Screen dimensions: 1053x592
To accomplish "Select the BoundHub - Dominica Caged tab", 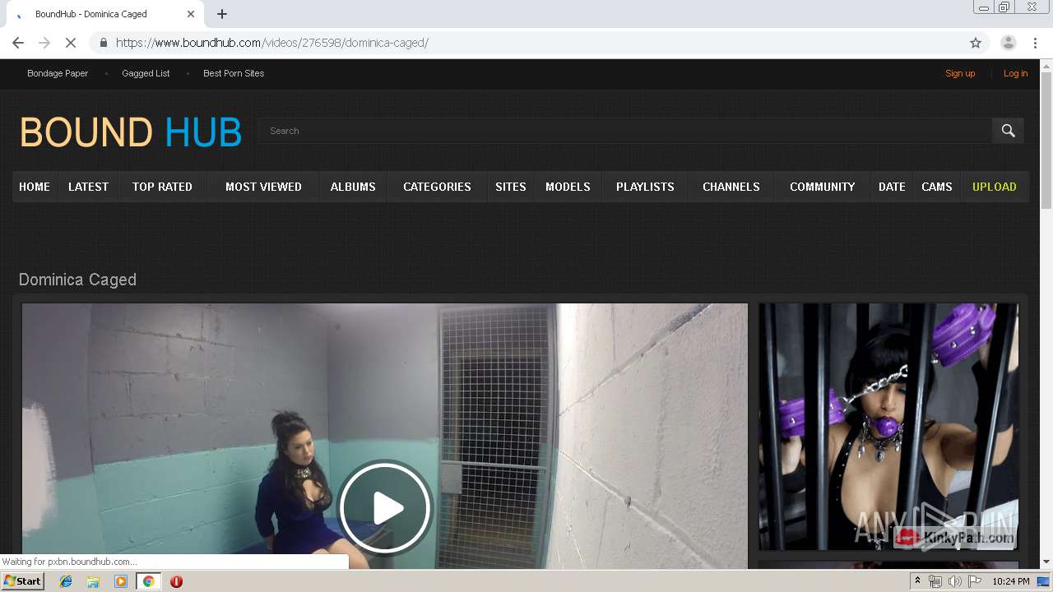I will tap(104, 14).
